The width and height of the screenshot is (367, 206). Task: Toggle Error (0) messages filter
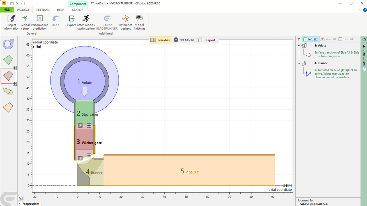tap(346, 39)
